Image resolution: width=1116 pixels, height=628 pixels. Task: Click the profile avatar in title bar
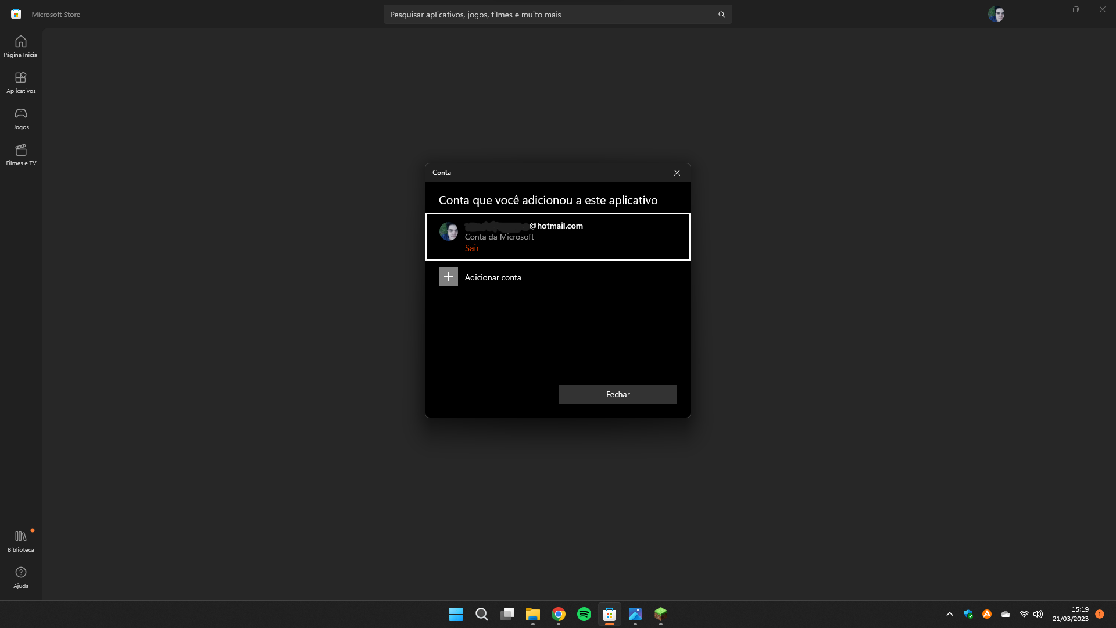[996, 14]
